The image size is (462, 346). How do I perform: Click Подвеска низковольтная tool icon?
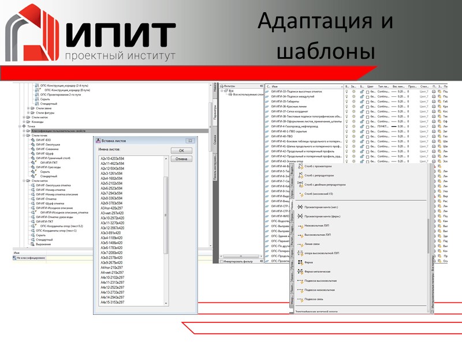[x=300, y=290]
